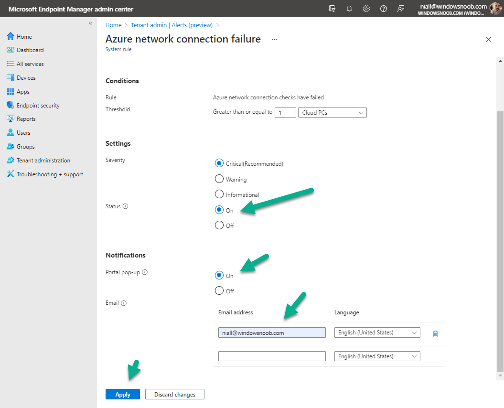Click the Users person icon
The width and height of the screenshot is (504, 408).
(x=11, y=132)
